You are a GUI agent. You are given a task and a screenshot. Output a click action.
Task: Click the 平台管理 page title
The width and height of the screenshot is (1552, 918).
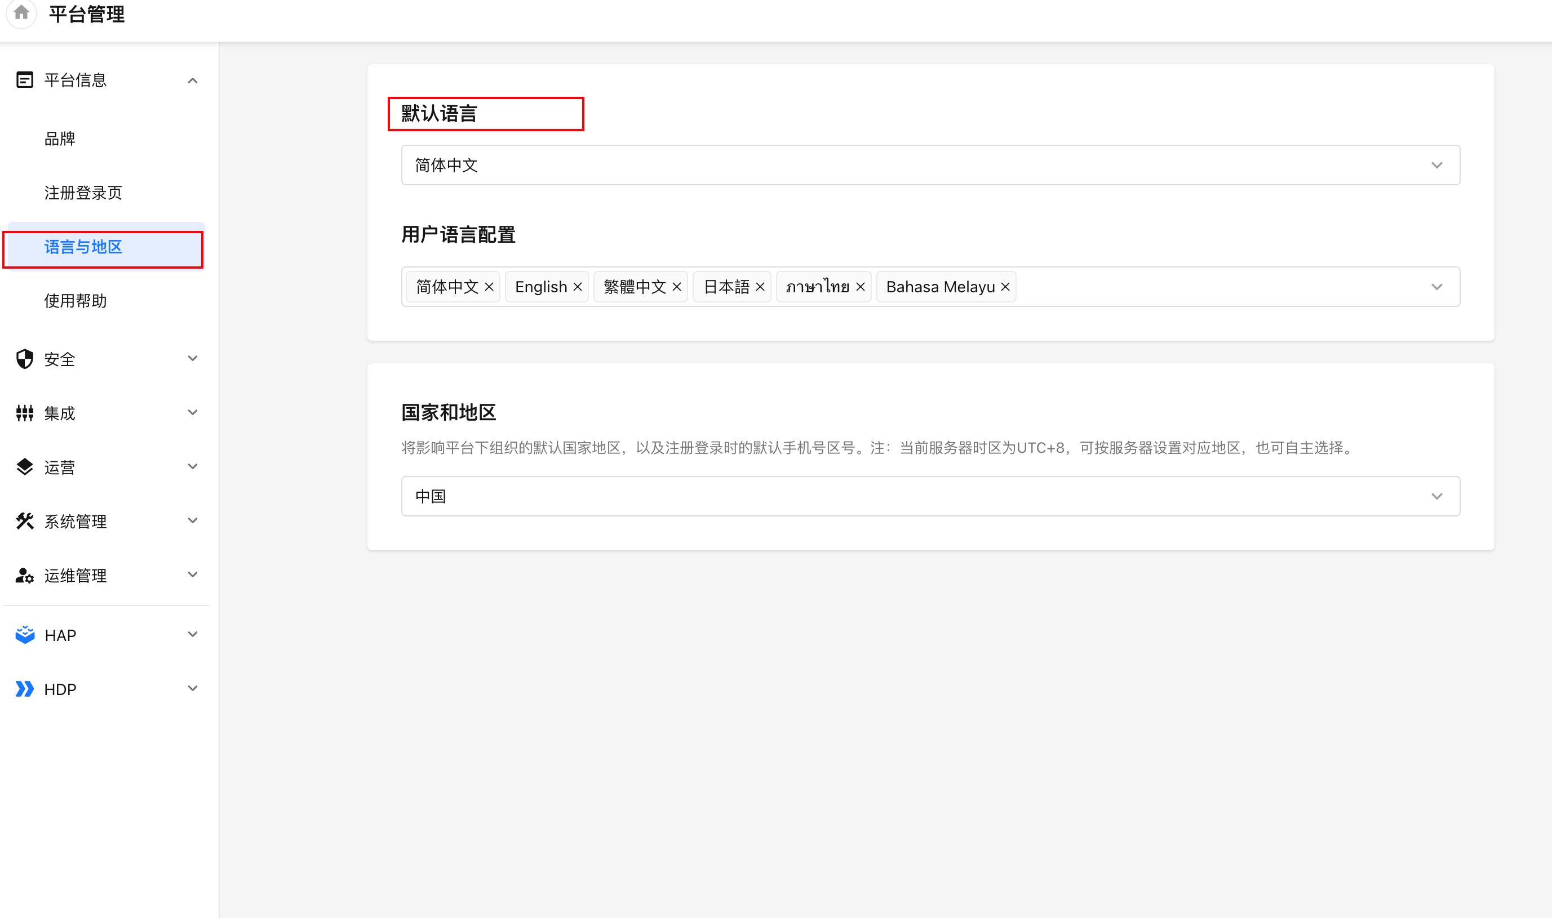tap(87, 14)
